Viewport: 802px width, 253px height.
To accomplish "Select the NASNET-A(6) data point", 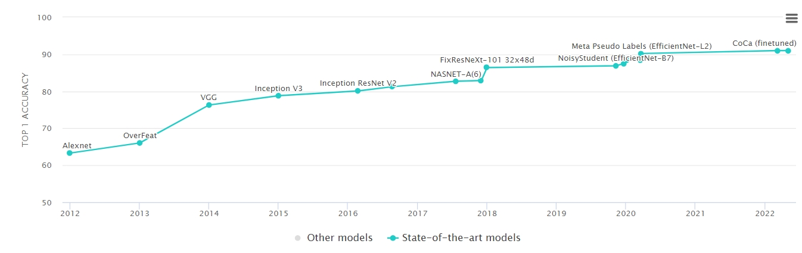I will [x=456, y=81].
